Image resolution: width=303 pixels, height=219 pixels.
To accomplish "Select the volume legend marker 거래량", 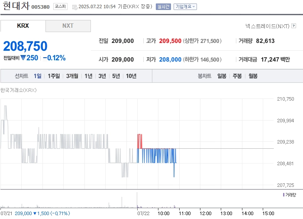I will (x=284, y=195).
